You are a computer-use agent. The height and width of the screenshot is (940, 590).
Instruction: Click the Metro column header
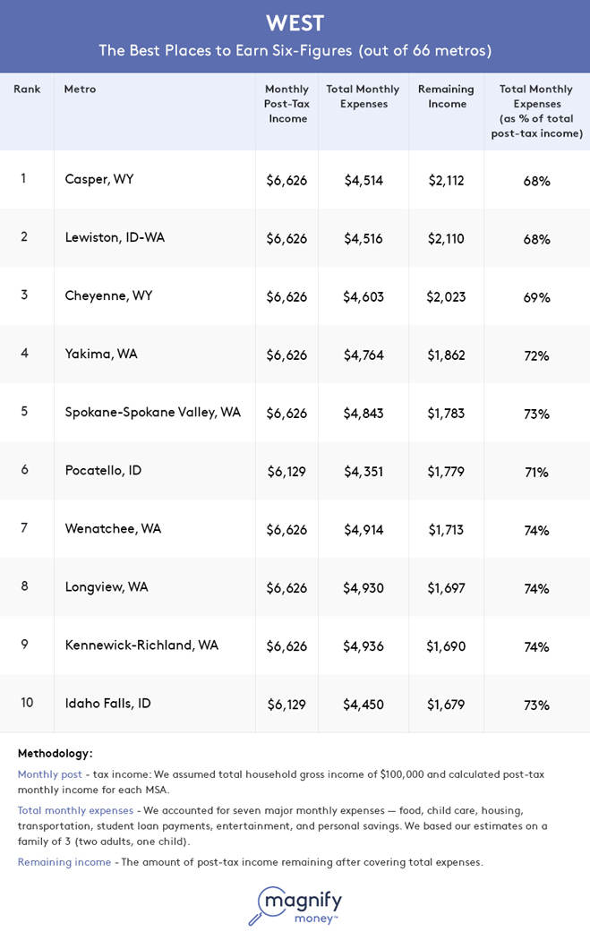pyautogui.click(x=80, y=90)
